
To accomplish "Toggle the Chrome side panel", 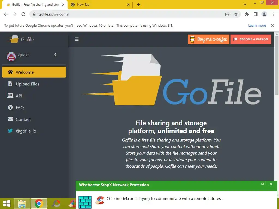I will (256, 14).
